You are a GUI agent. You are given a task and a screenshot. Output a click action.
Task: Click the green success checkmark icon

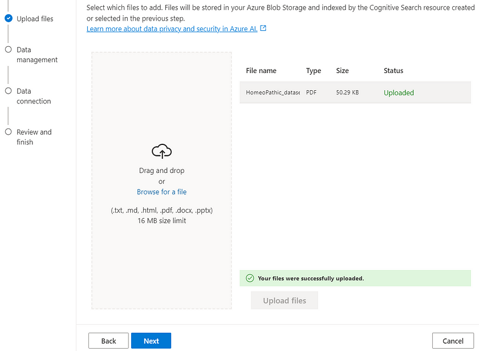pos(250,279)
